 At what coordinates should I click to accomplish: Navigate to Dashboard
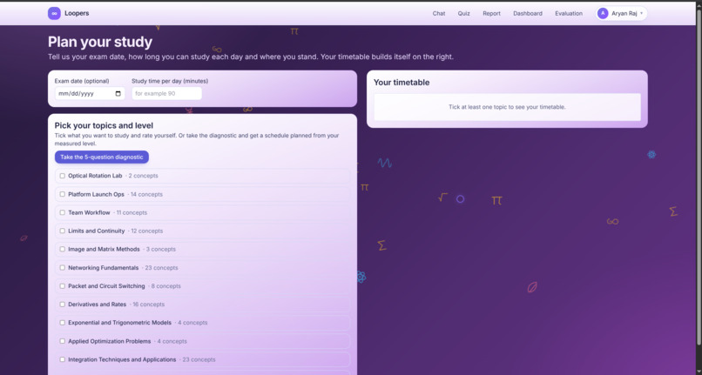(528, 13)
